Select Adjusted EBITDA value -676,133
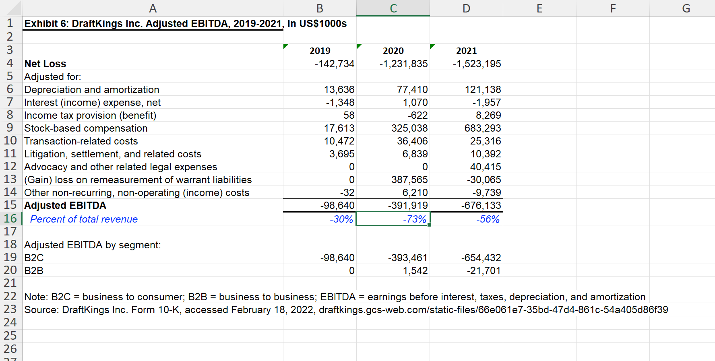 466,205
